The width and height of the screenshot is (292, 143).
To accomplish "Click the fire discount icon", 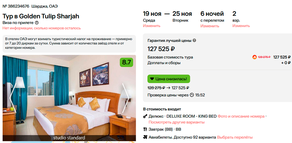I will click(254, 57).
